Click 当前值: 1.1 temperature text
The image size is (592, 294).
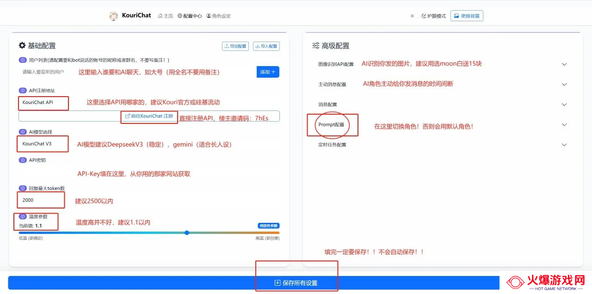pos(30,226)
